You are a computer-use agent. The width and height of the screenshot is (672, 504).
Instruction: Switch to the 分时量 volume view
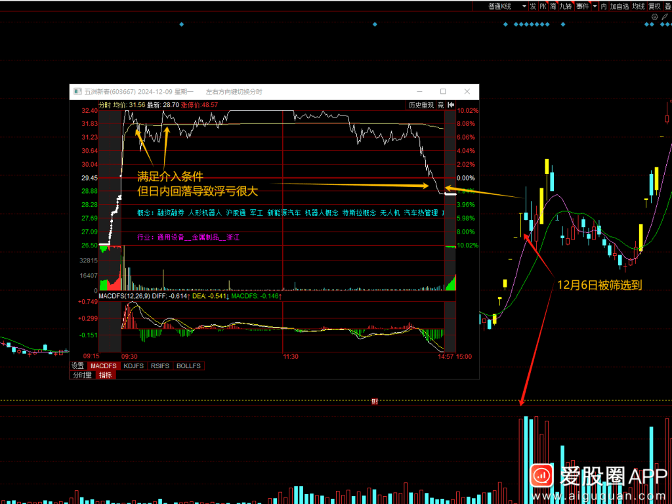(x=83, y=375)
